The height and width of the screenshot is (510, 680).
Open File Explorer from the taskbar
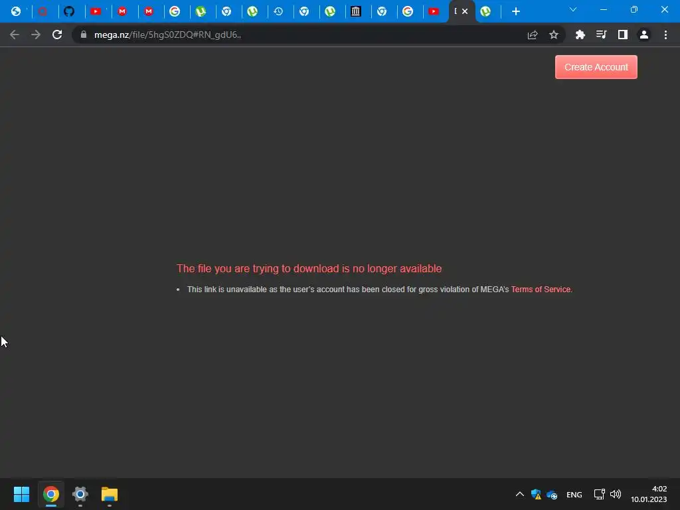[110, 494]
